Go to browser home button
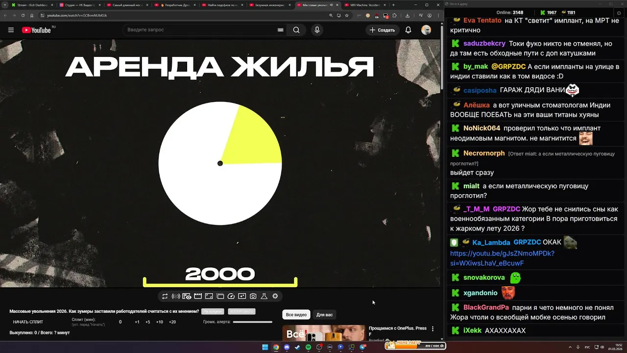Image resolution: width=627 pixels, height=353 pixels. (x=32, y=15)
